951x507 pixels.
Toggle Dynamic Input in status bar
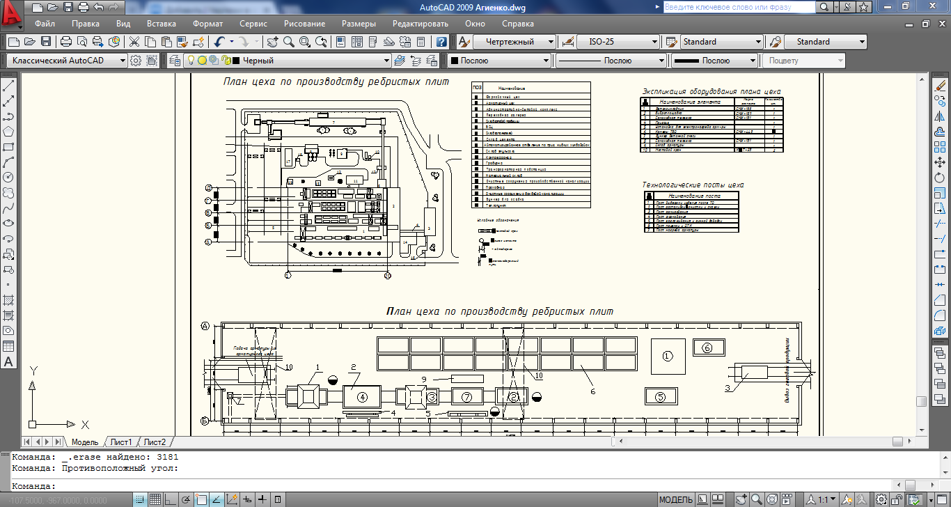coord(247,499)
